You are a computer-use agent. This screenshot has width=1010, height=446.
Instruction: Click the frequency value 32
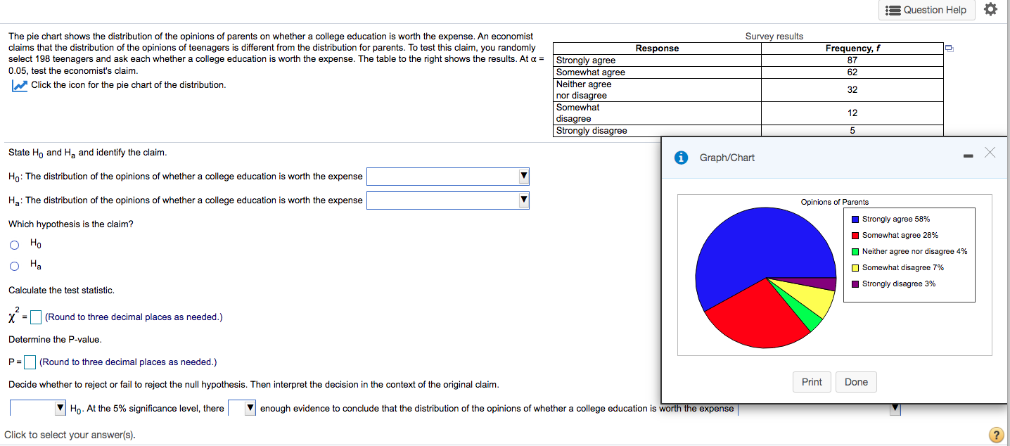(x=852, y=90)
